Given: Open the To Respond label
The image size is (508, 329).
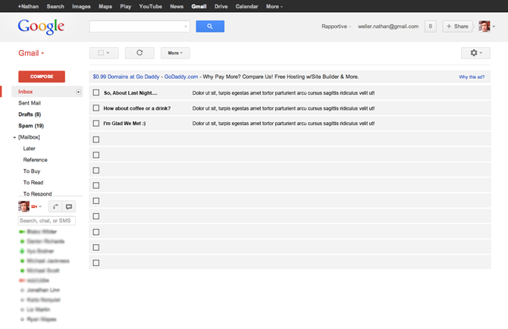Looking at the screenshot, I should [37, 193].
